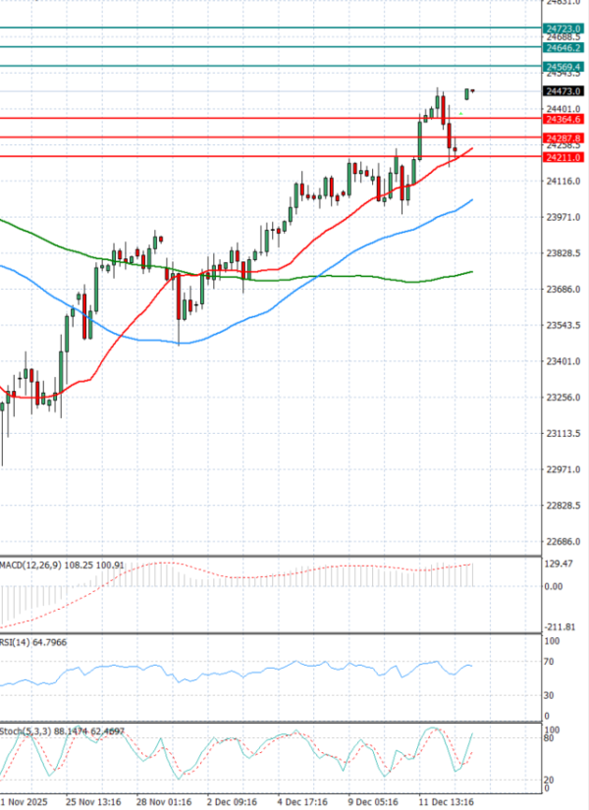Select the red 24287.8 level label
The image size is (589, 810).
point(563,138)
